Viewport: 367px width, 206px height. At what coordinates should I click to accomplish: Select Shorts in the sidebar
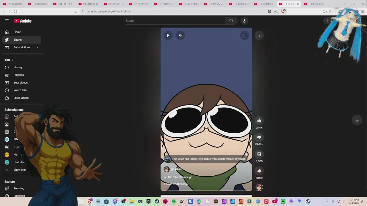tap(22, 40)
